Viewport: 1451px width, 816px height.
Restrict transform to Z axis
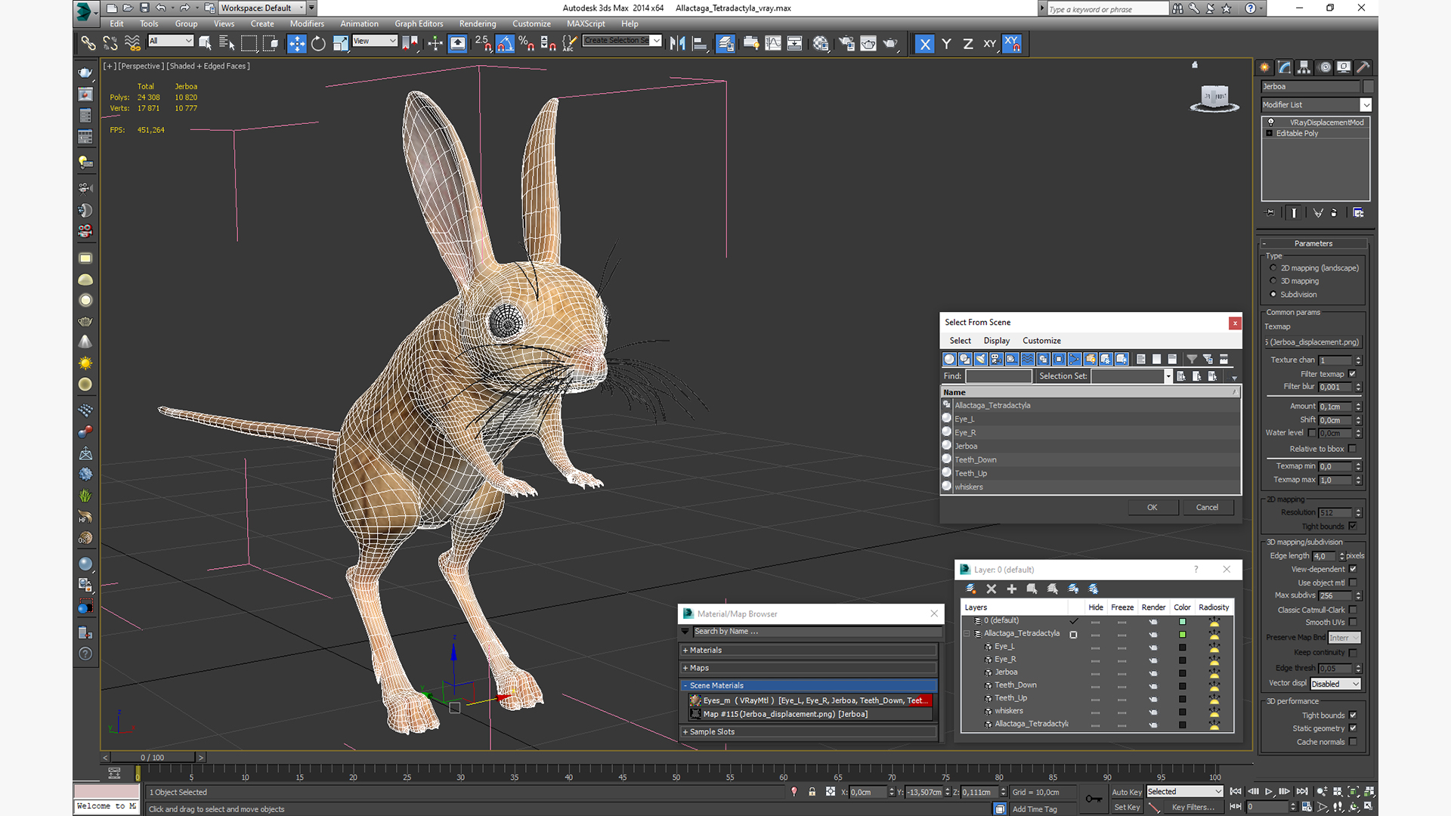(968, 44)
